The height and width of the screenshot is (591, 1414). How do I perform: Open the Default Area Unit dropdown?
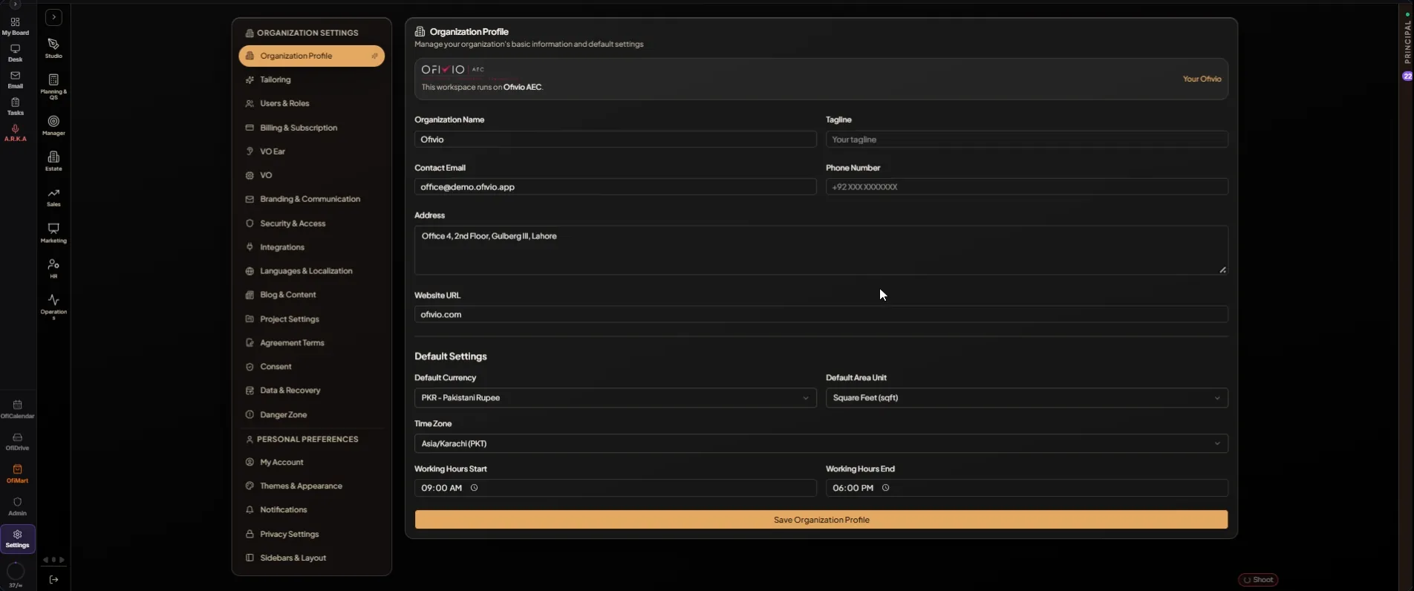(x=1026, y=398)
